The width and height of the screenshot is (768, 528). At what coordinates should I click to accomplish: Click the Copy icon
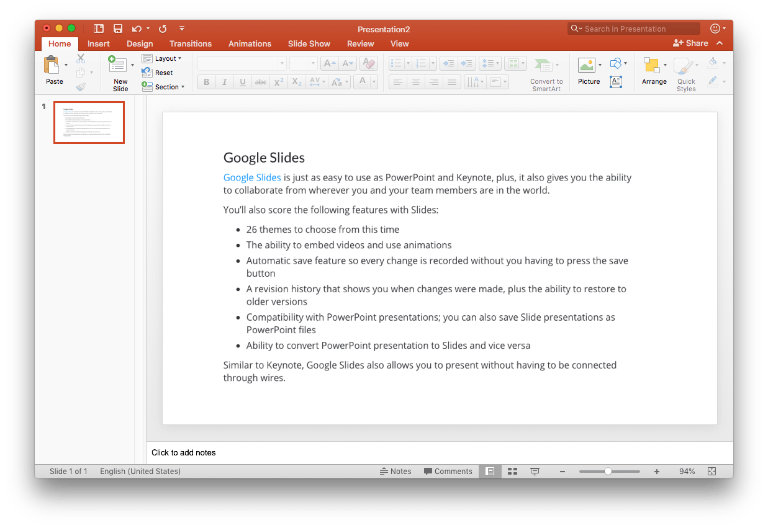[x=81, y=73]
